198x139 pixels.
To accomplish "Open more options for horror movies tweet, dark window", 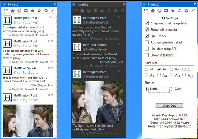I will pyautogui.click(x=121, y=38).
